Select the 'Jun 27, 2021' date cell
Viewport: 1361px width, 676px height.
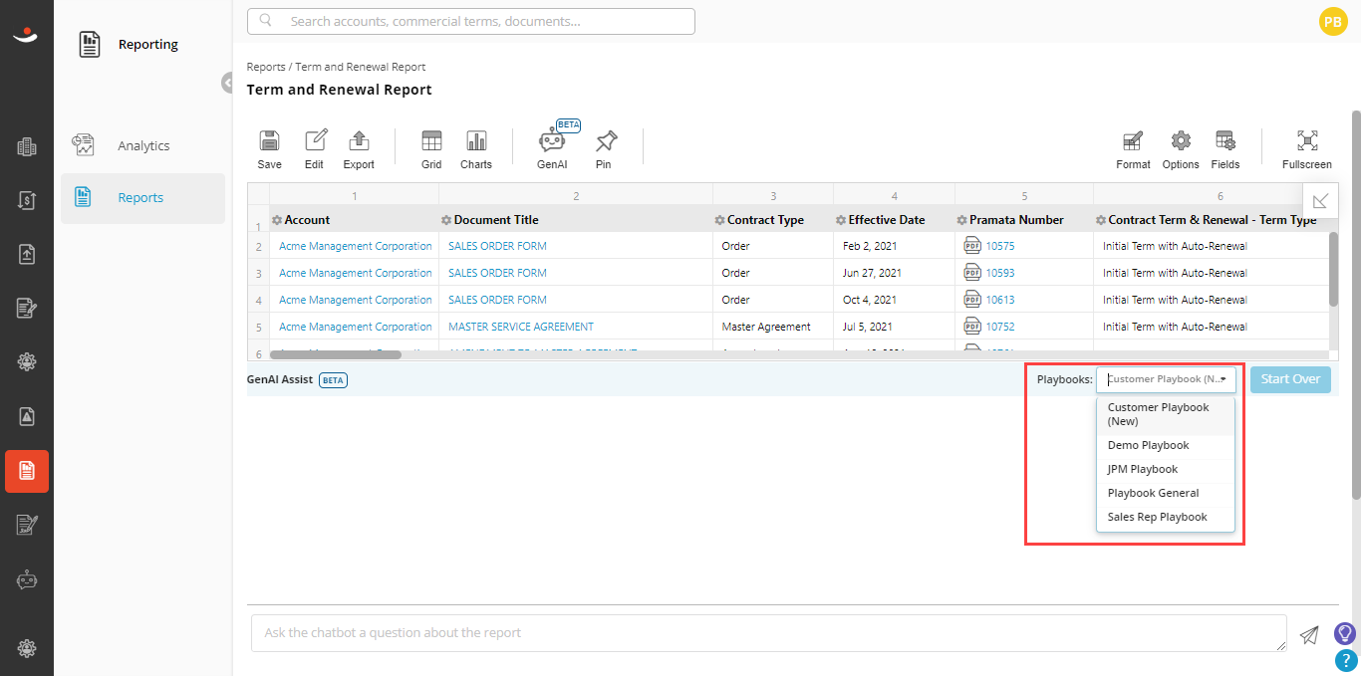872,273
